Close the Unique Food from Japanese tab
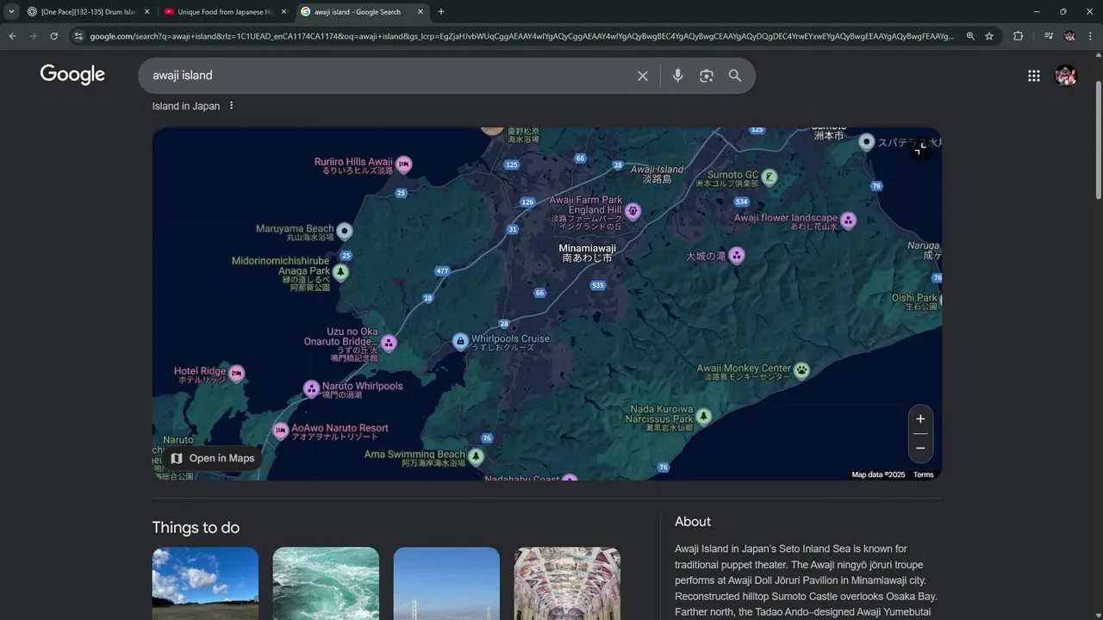Image resolution: width=1103 pixels, height=620 pixels. click(284, 12)
